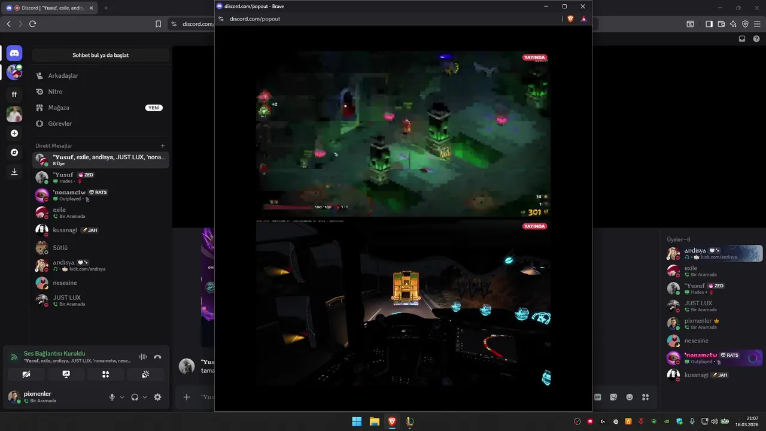Open the GIF picker

(x=598, y=397)
